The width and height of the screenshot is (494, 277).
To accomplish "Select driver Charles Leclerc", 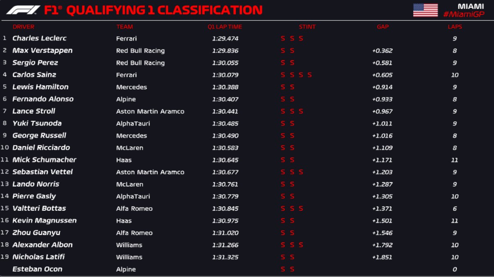I will pyautogui.click(x=39, y=38).
